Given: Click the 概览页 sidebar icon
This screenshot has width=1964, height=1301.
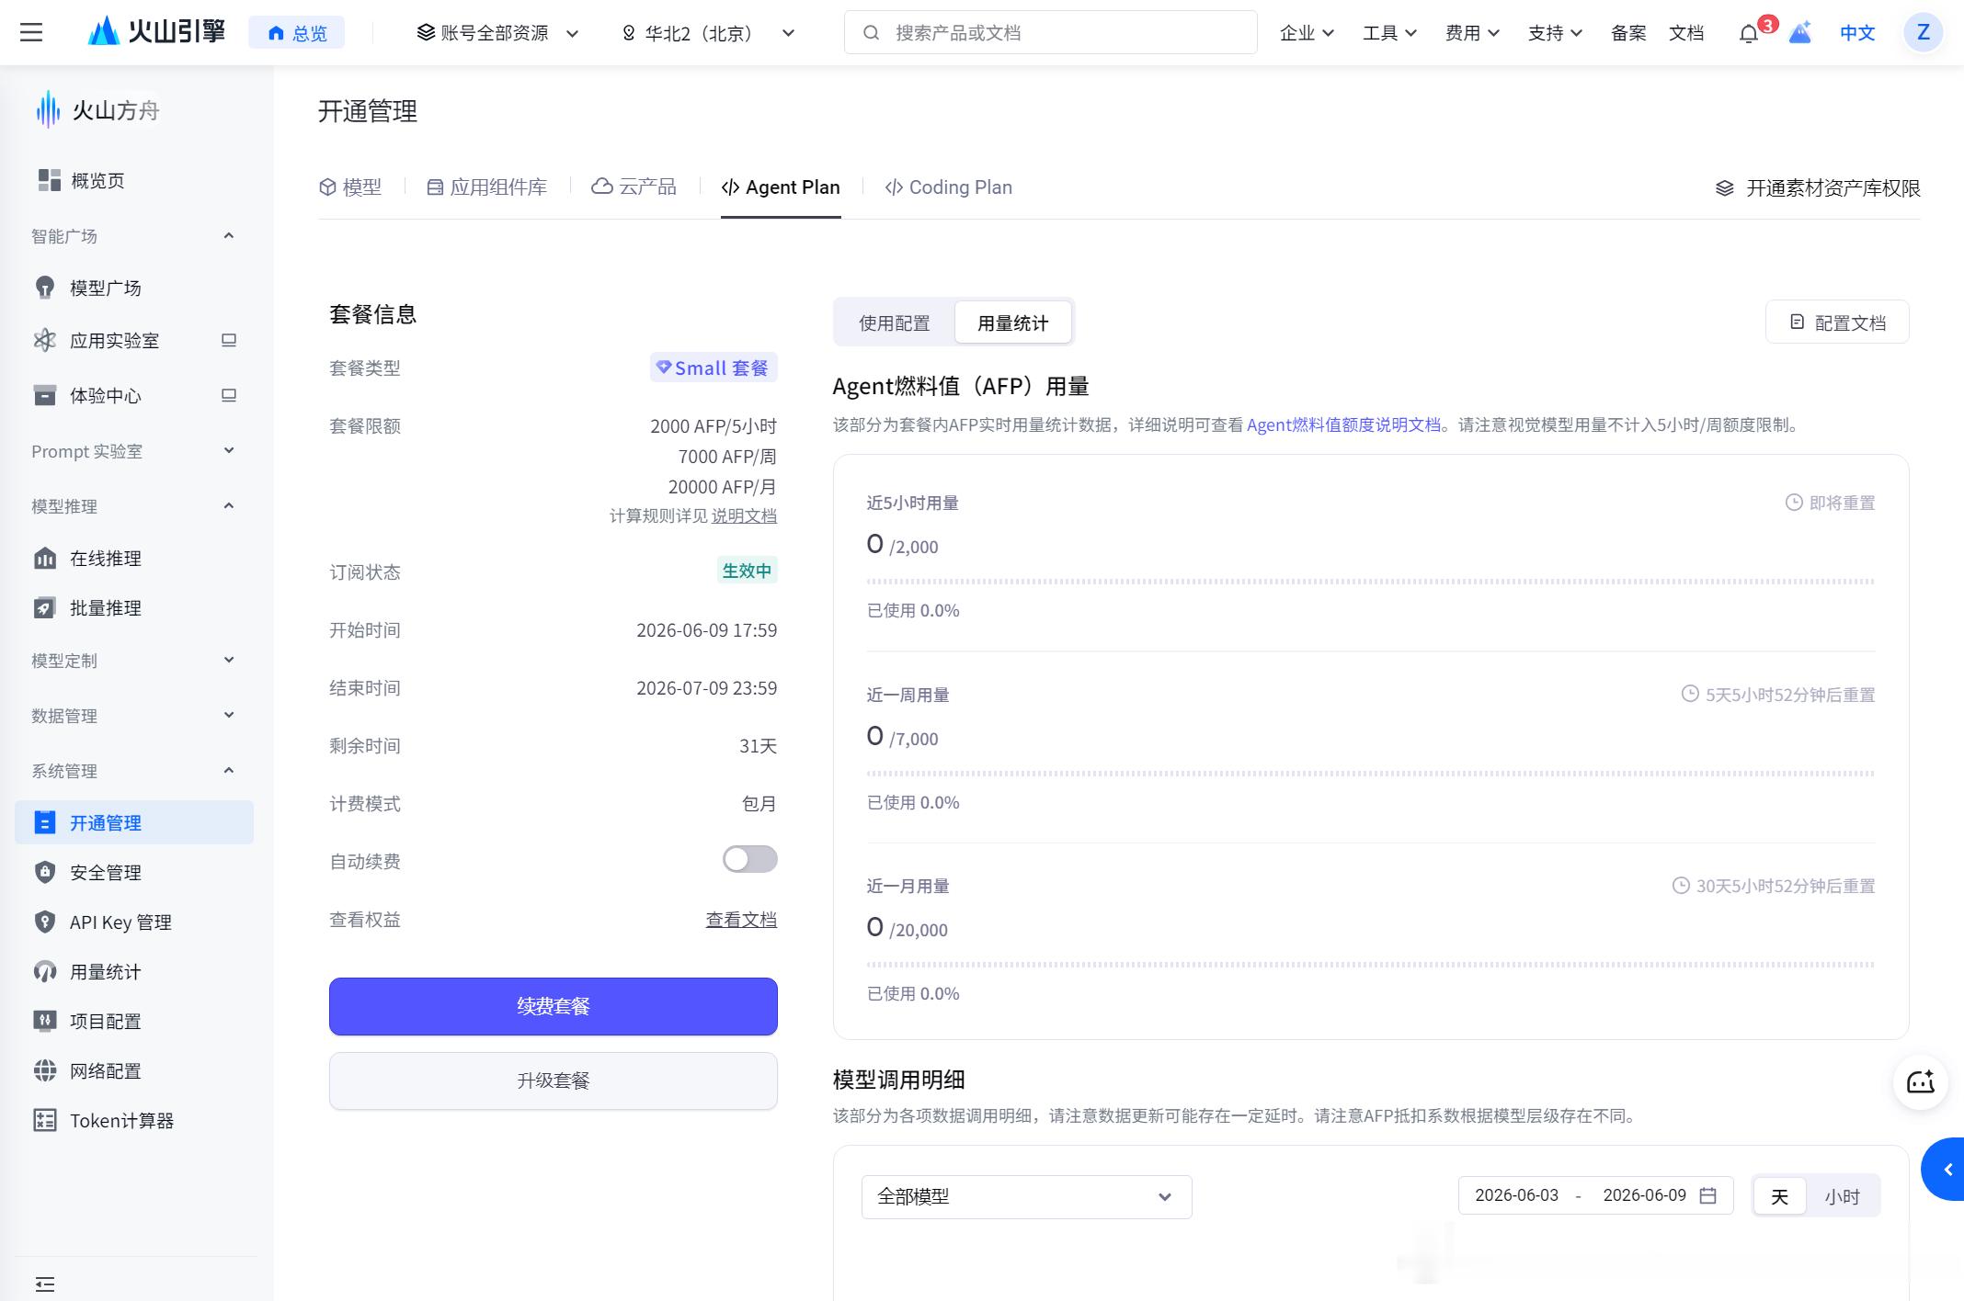Looking at the screenshot, I should pyautogui.click(x=49, y=180).
